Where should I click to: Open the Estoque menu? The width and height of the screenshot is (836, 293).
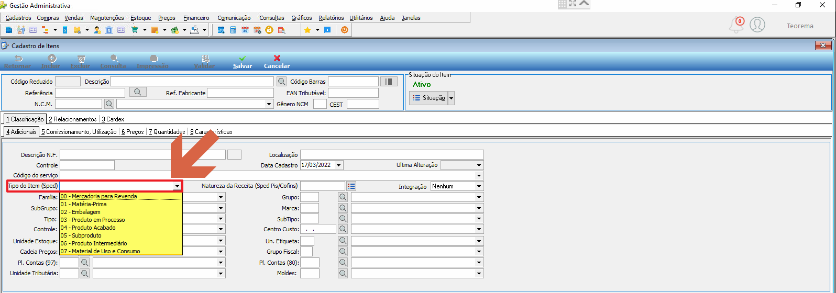click(140, 18)
